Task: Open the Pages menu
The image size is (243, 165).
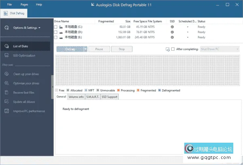Action: point(24,4)
